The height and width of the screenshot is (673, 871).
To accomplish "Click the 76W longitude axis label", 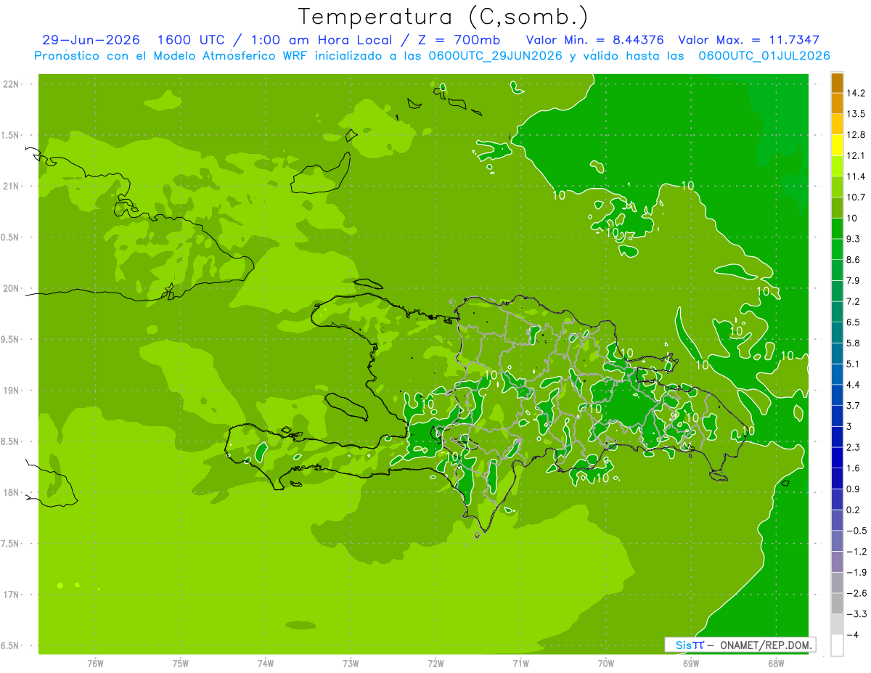I will pos(95,663).
